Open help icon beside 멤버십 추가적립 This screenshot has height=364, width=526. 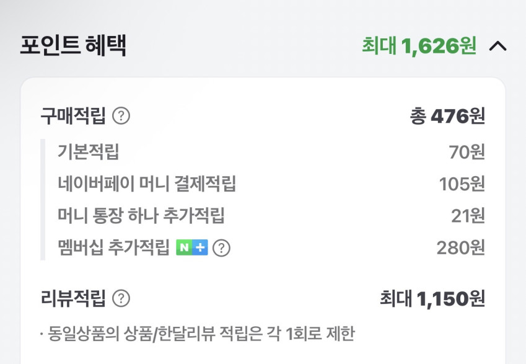point(221,249)
